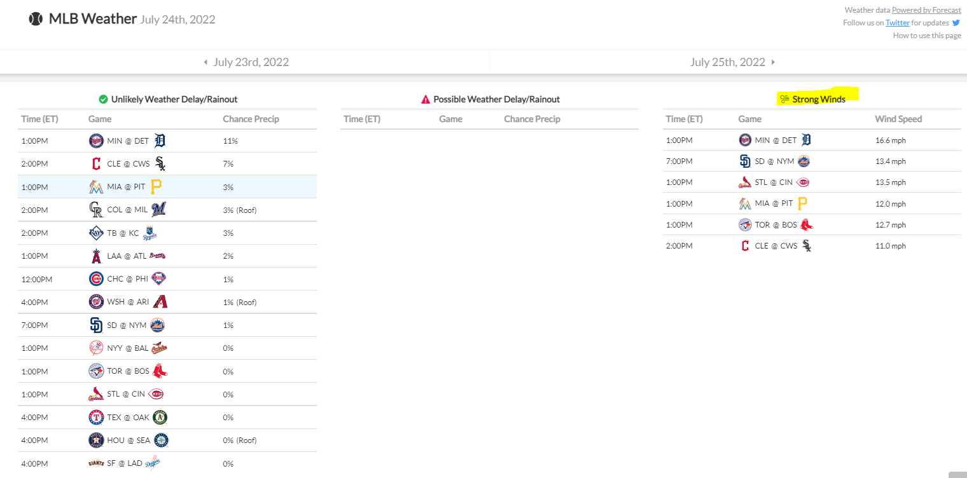Screen dimensions: 967x478
Task: Click the Orioles logo in NYY @ BAL row
Action: coord(159,348)
